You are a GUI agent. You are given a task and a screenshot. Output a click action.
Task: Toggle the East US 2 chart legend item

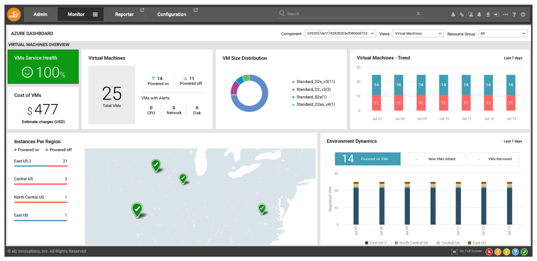376,243
